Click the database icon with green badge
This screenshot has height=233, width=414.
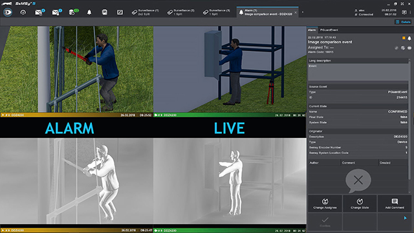pos(73,12)
